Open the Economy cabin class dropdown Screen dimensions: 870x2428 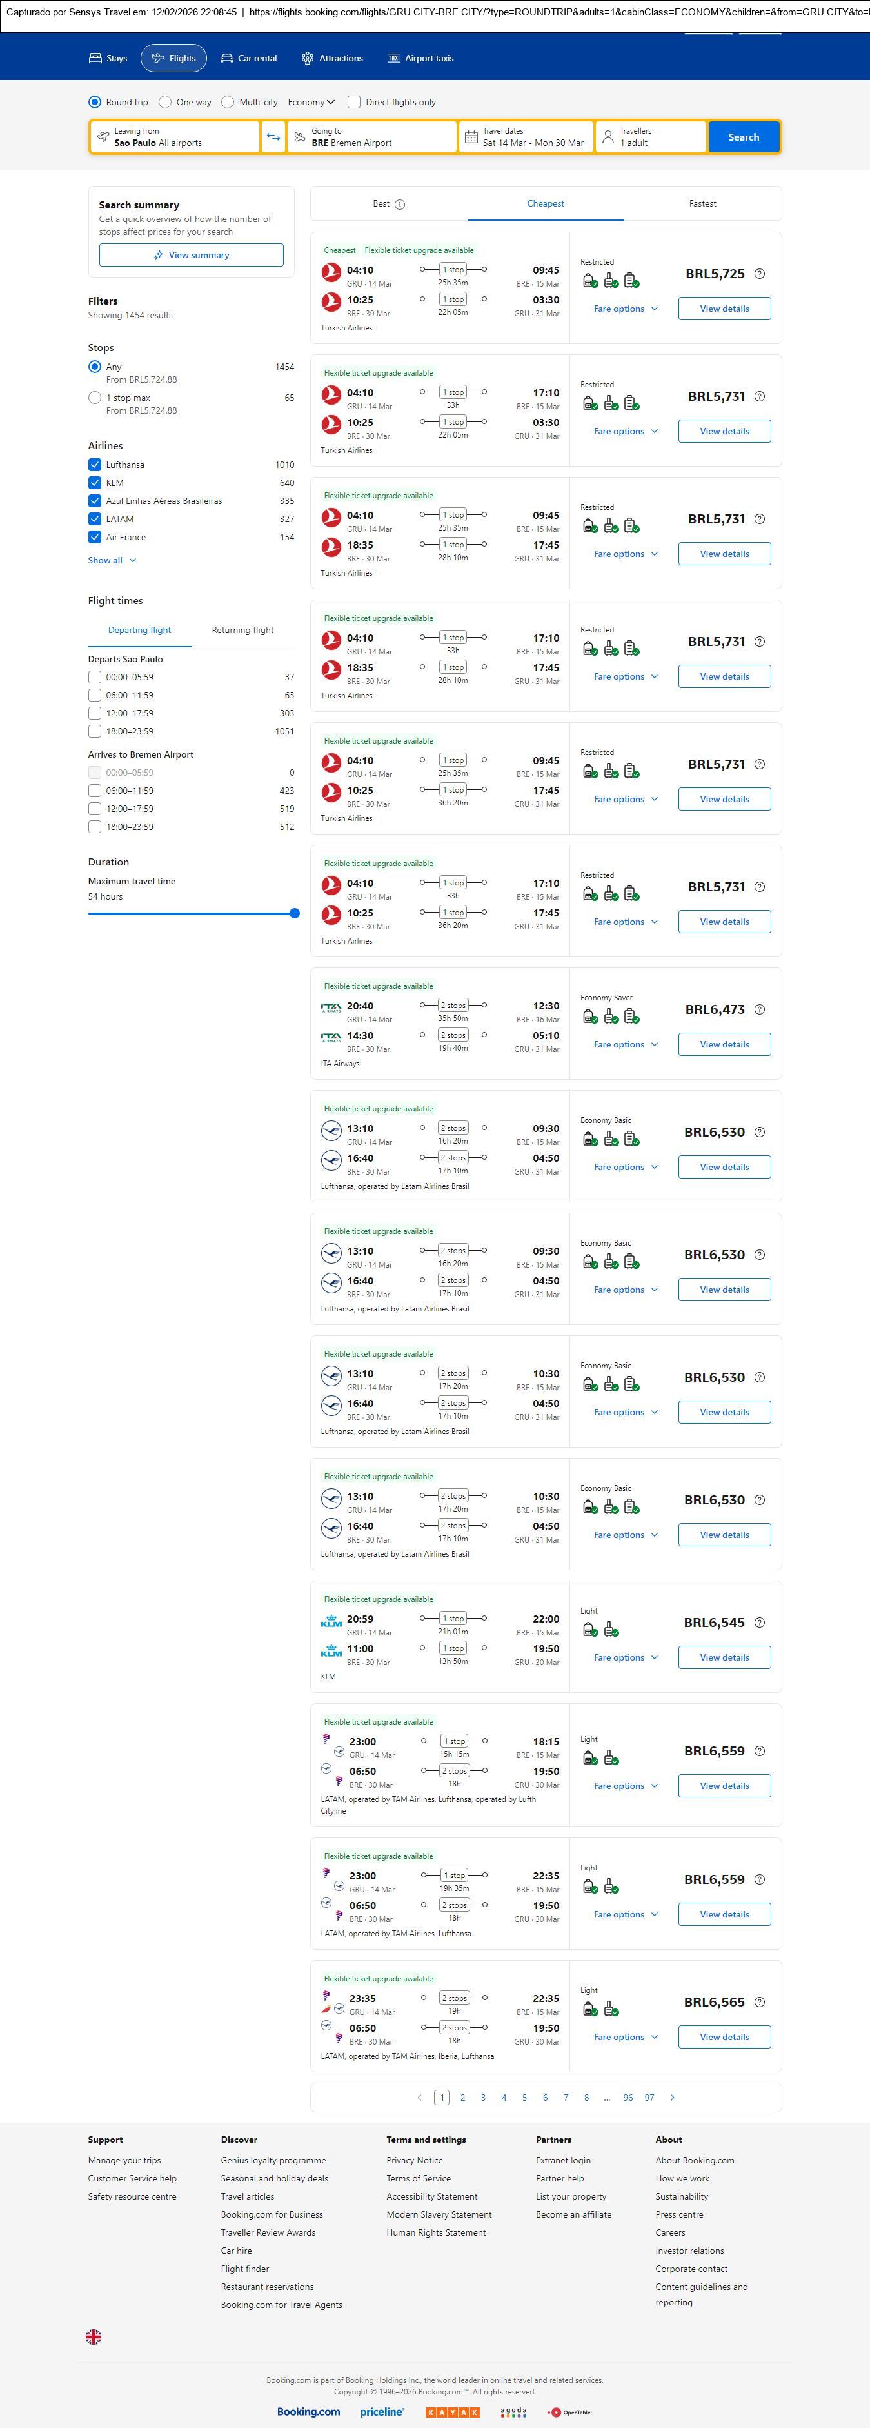coord(311,102)
